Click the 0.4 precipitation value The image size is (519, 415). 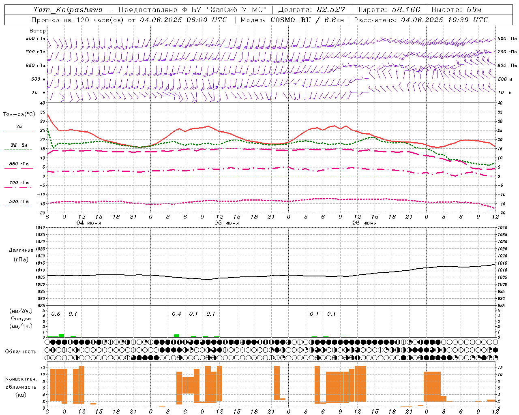pyautogui.click(x=176, y=314)
